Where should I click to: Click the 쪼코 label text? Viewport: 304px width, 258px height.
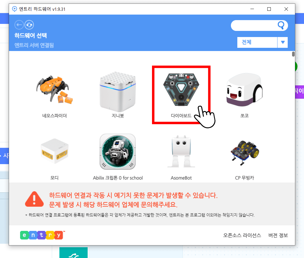pos(244,116)
